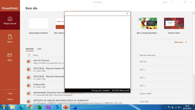Launch Google Chrome from the taskbar

(30, 107)
